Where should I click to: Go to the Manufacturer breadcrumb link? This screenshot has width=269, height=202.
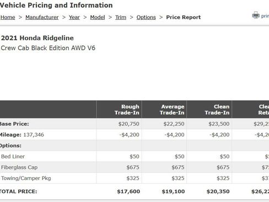[x=42, y=17]
